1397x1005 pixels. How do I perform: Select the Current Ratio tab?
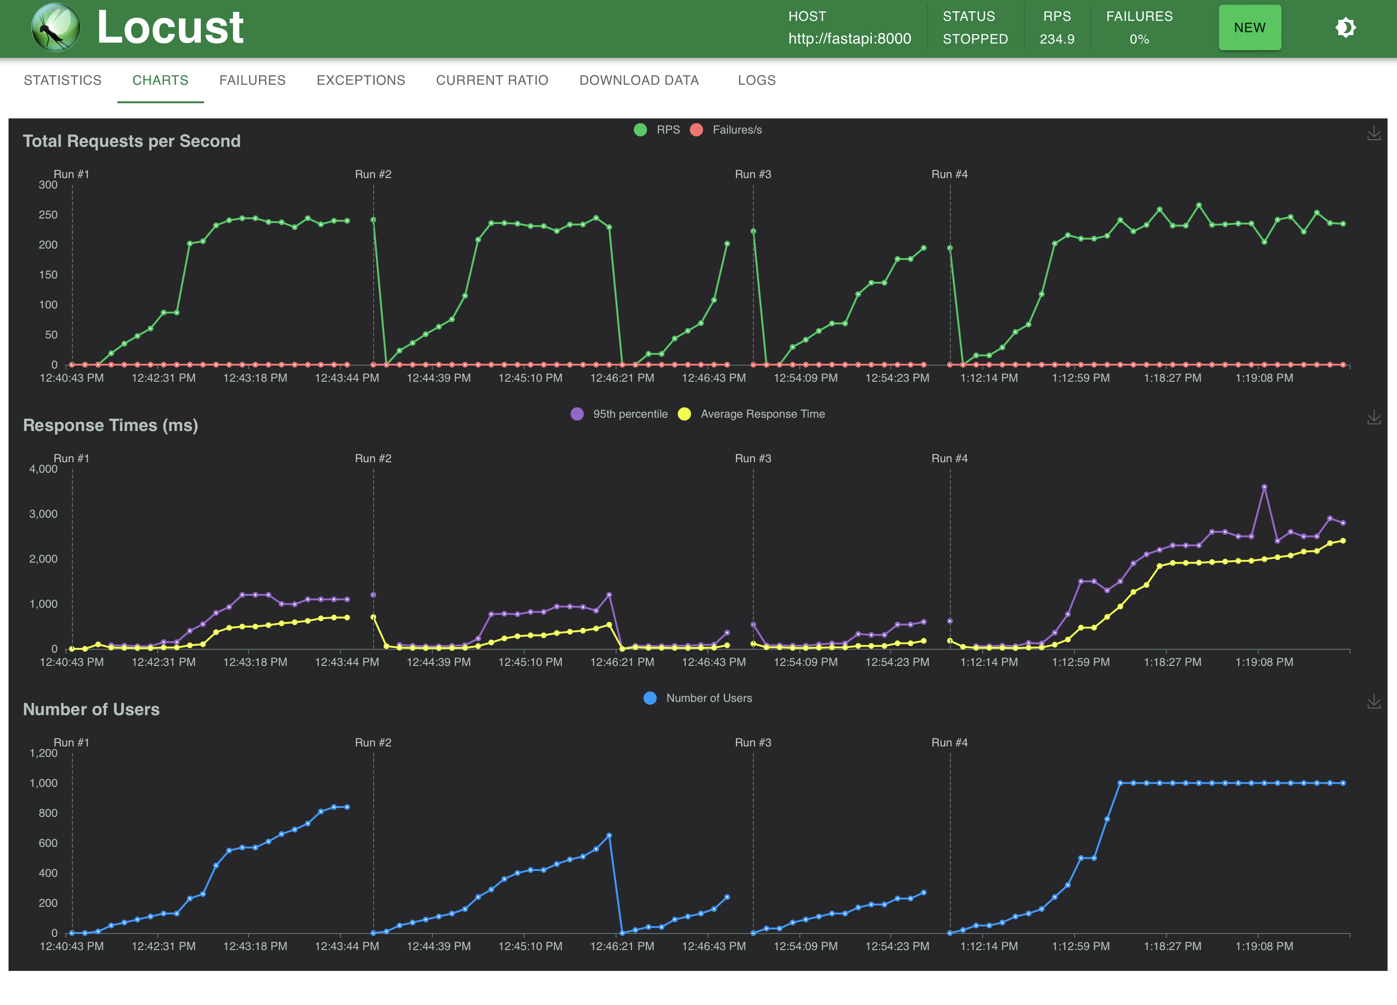(x=492, y=80)
